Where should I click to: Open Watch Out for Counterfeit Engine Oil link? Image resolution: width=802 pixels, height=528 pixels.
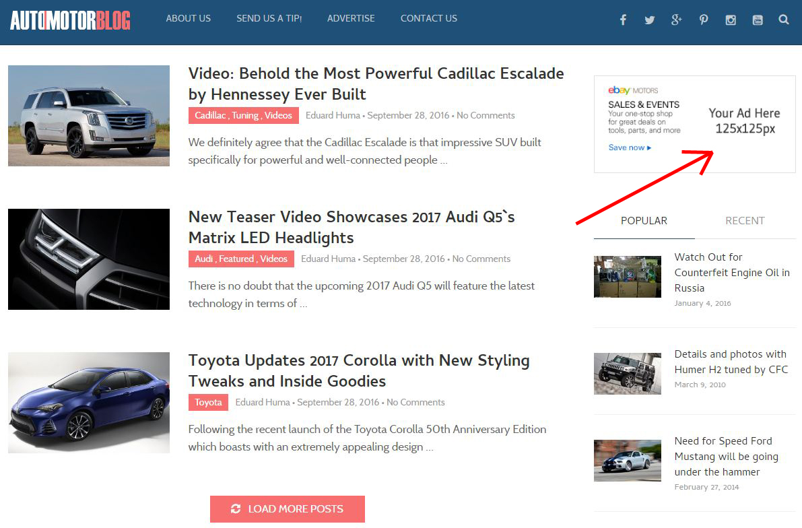click(x=732, y=272)
